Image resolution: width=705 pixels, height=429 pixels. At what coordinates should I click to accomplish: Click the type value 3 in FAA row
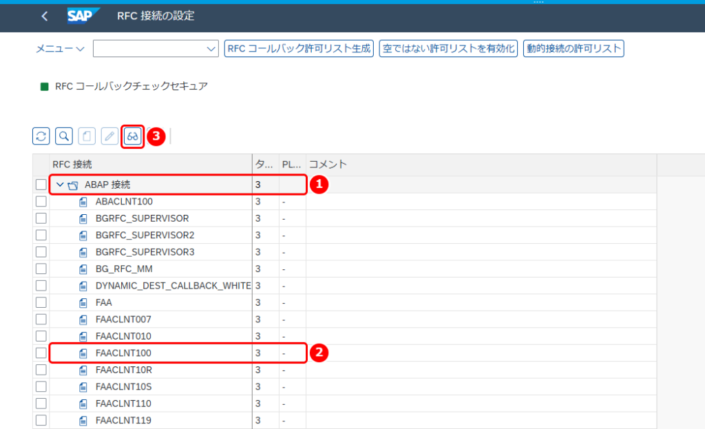[x=258, y=302]
